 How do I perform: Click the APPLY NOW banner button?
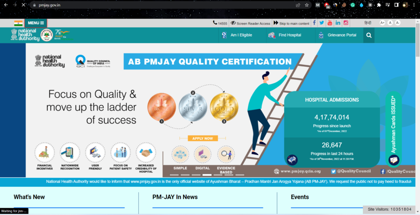(203, 138)
